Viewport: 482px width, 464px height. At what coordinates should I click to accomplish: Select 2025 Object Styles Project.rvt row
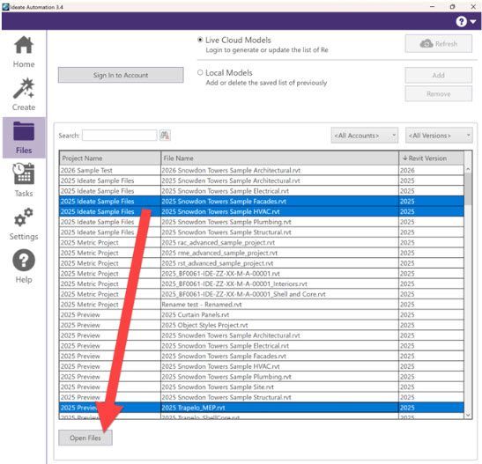click(x=262, y=325)
